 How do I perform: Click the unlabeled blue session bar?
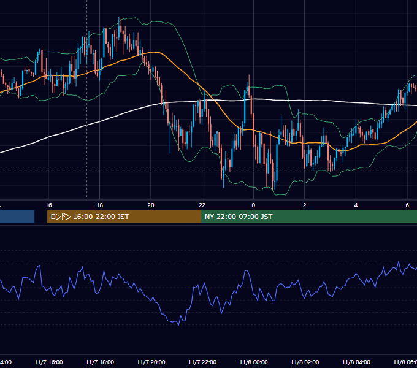(x=17, y=217)
